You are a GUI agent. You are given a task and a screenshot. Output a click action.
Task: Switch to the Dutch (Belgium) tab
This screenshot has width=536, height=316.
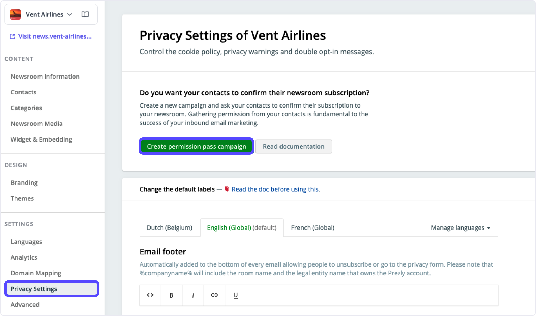point(169,228)
